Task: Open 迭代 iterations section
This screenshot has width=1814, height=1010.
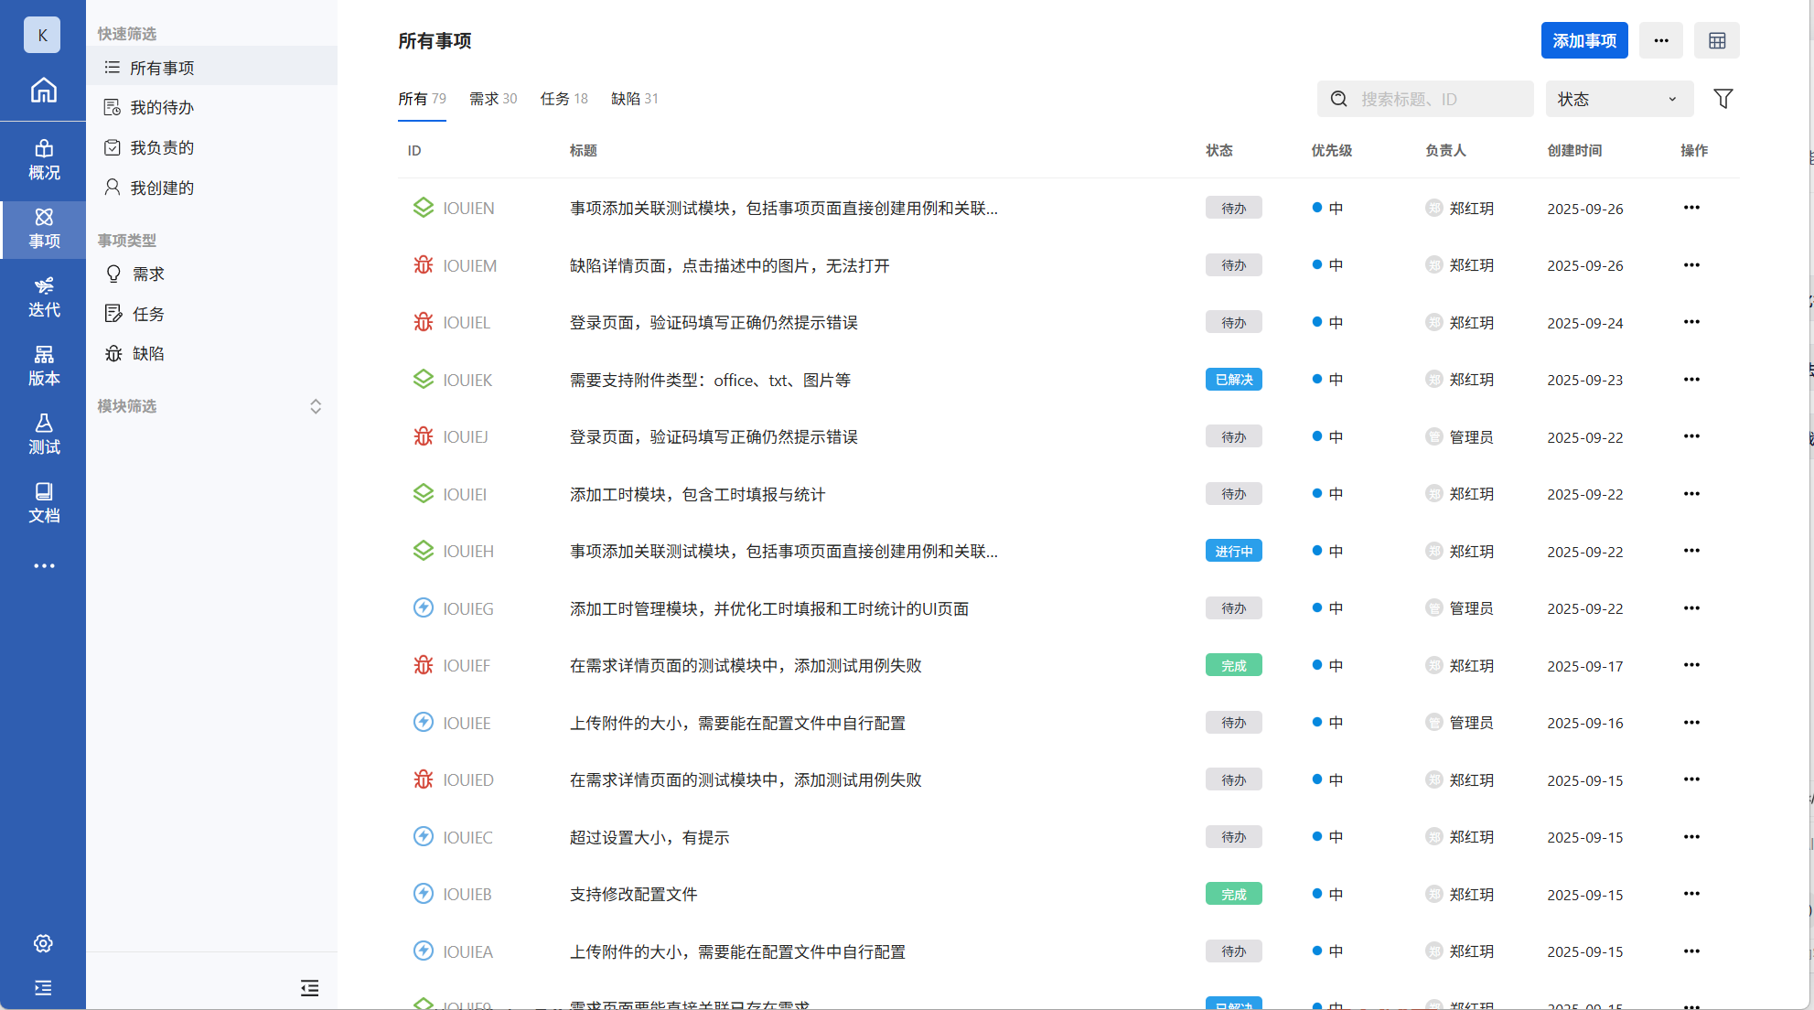Action: [x=43, y=297]
